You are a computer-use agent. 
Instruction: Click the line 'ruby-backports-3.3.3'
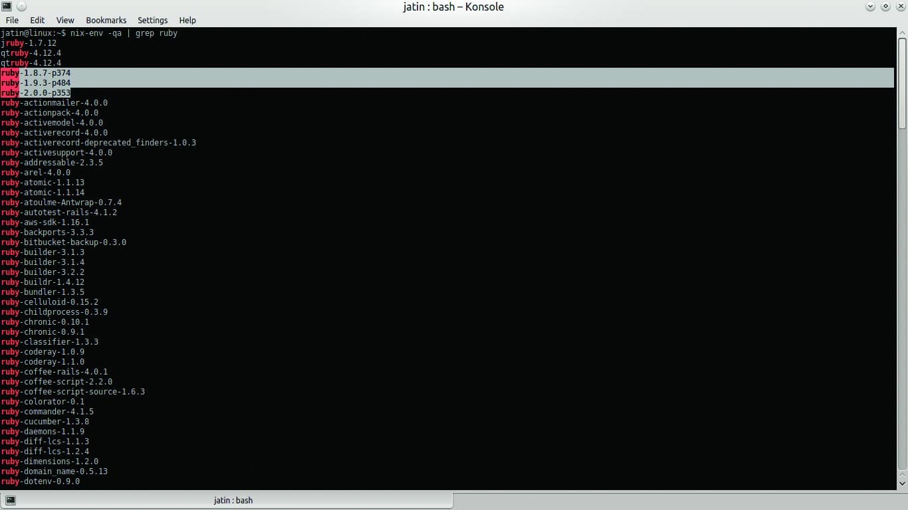coord(47,232)
